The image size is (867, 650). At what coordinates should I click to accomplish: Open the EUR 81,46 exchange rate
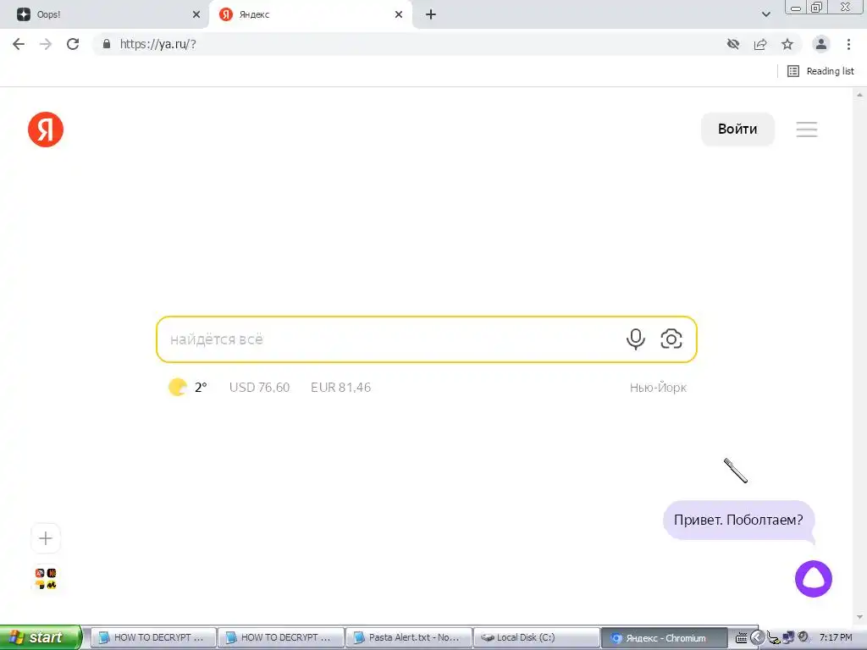coord(340,387)
